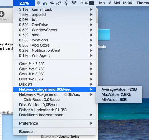Open the Finder-face icon in menu bar
This screenshot has width=149, height=140.
pyautogui.click(x=66, y=3)
